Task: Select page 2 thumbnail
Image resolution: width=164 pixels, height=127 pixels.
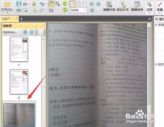Action: point(19,82)
